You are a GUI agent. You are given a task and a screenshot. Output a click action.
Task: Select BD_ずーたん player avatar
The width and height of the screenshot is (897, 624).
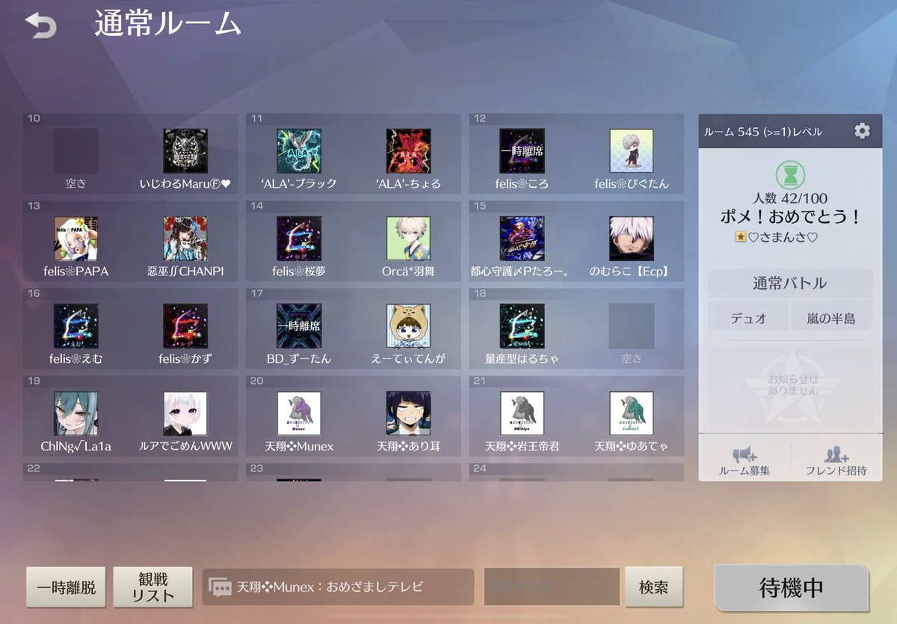point(299,326)
